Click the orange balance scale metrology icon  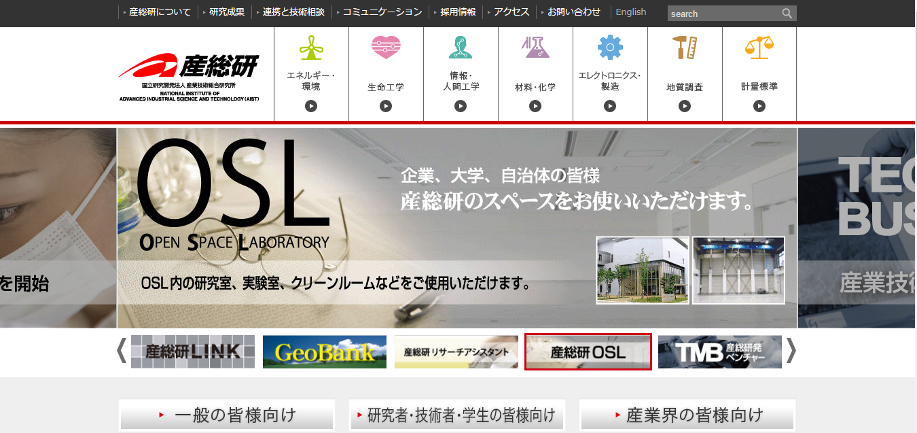click(x=759, y=47)
